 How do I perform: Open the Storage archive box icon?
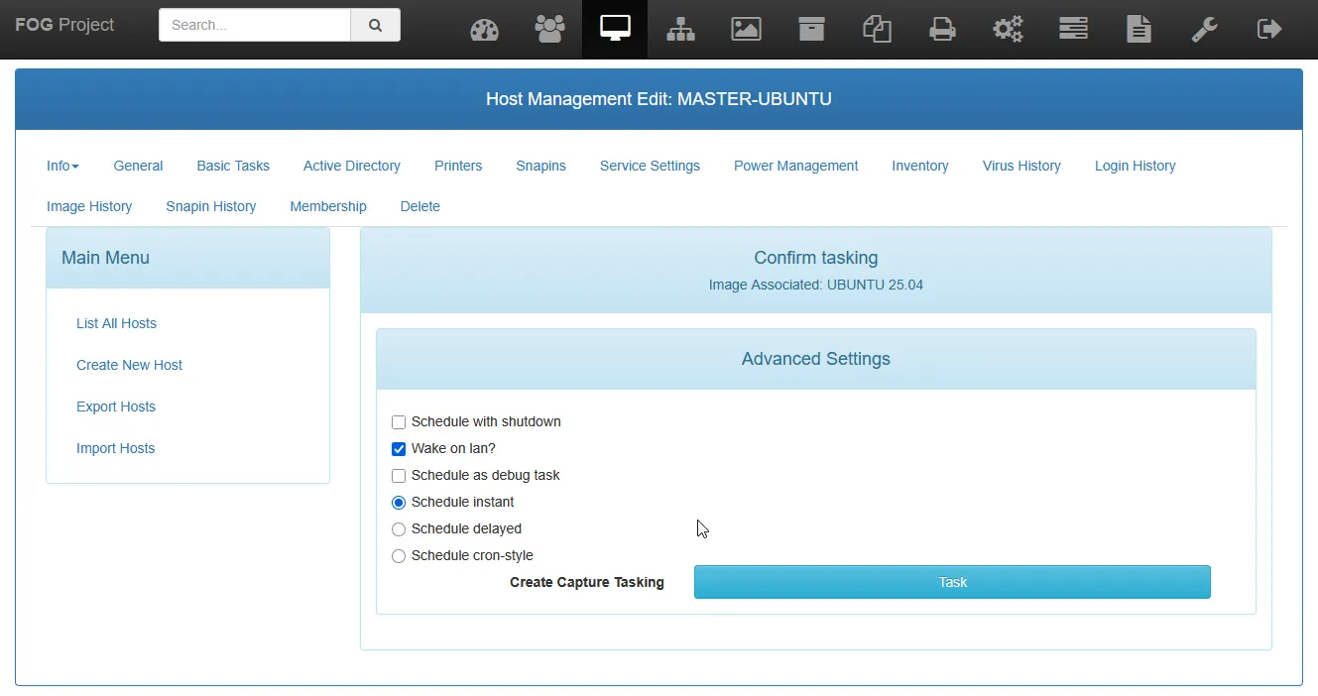pos(811,30)
